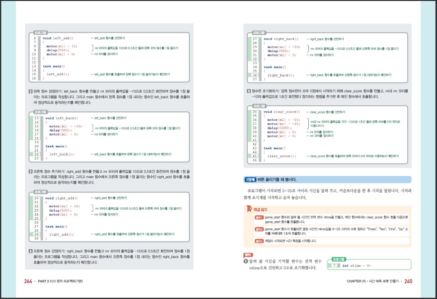Click the '해결 절차' heading
The image size is (437, 299).
260,209
